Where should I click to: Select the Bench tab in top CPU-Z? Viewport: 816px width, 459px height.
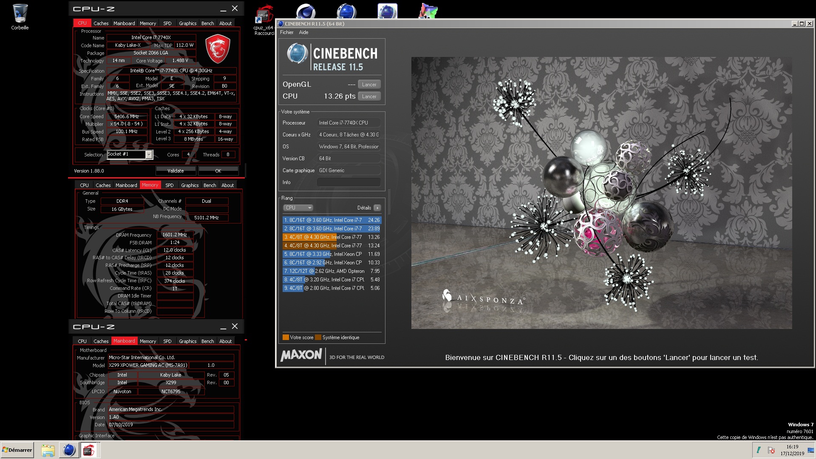point(207,23)
